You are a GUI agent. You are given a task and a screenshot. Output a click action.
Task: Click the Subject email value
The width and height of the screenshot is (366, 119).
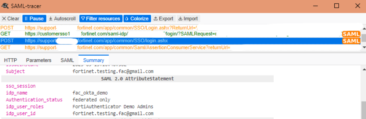coord(113,71)
